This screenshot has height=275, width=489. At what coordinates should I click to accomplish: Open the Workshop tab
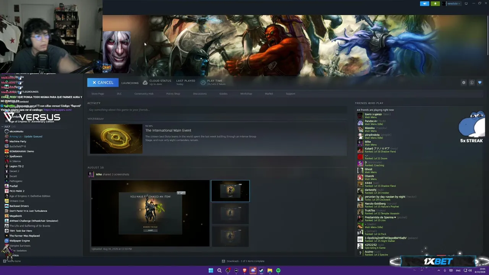click(246, 94)
